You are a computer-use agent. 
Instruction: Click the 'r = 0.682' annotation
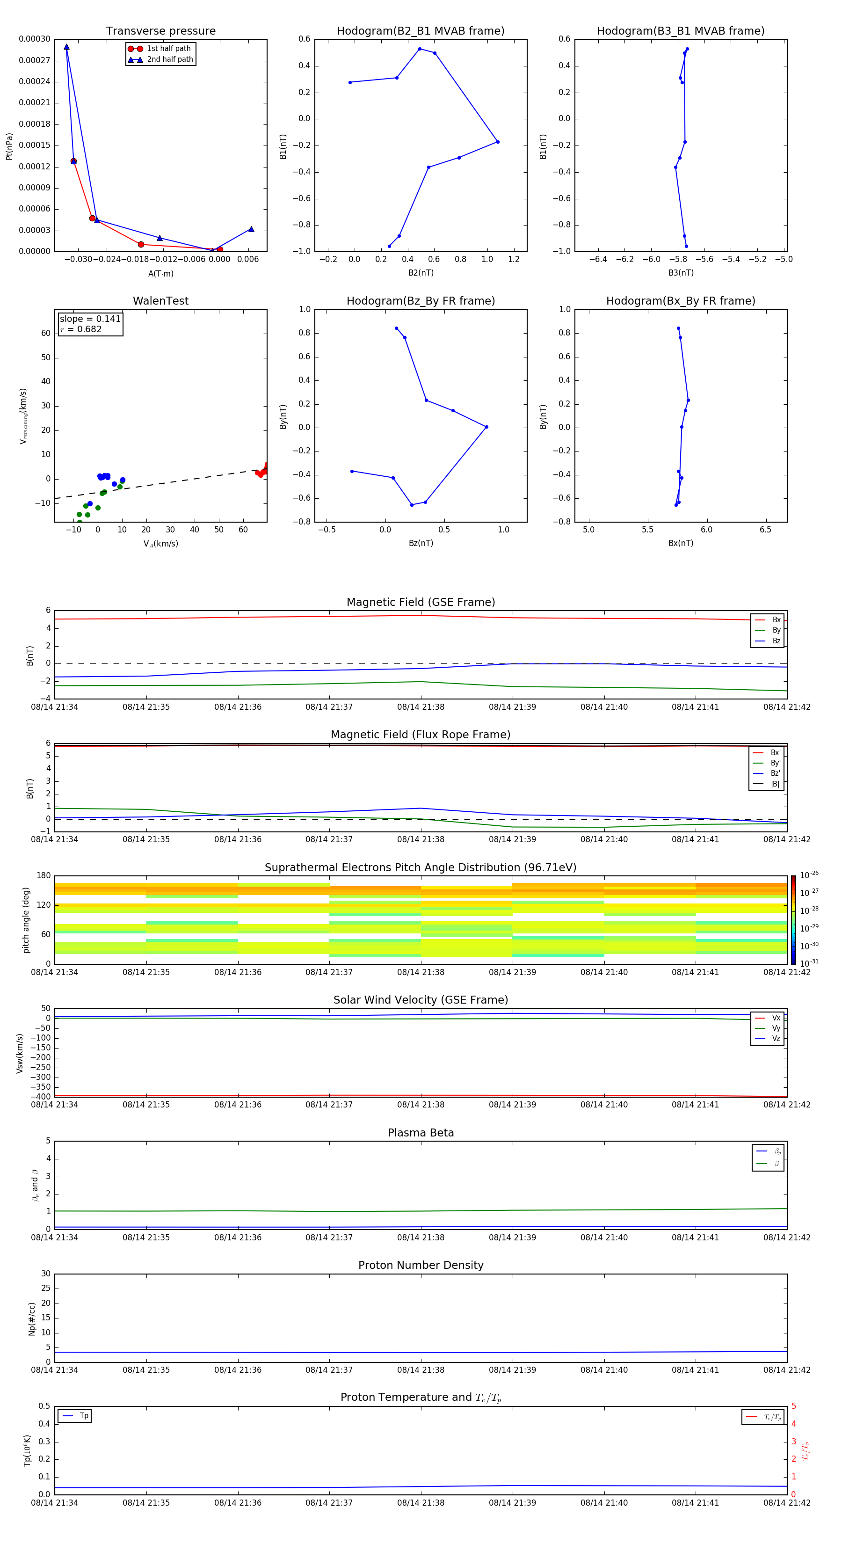81,329
